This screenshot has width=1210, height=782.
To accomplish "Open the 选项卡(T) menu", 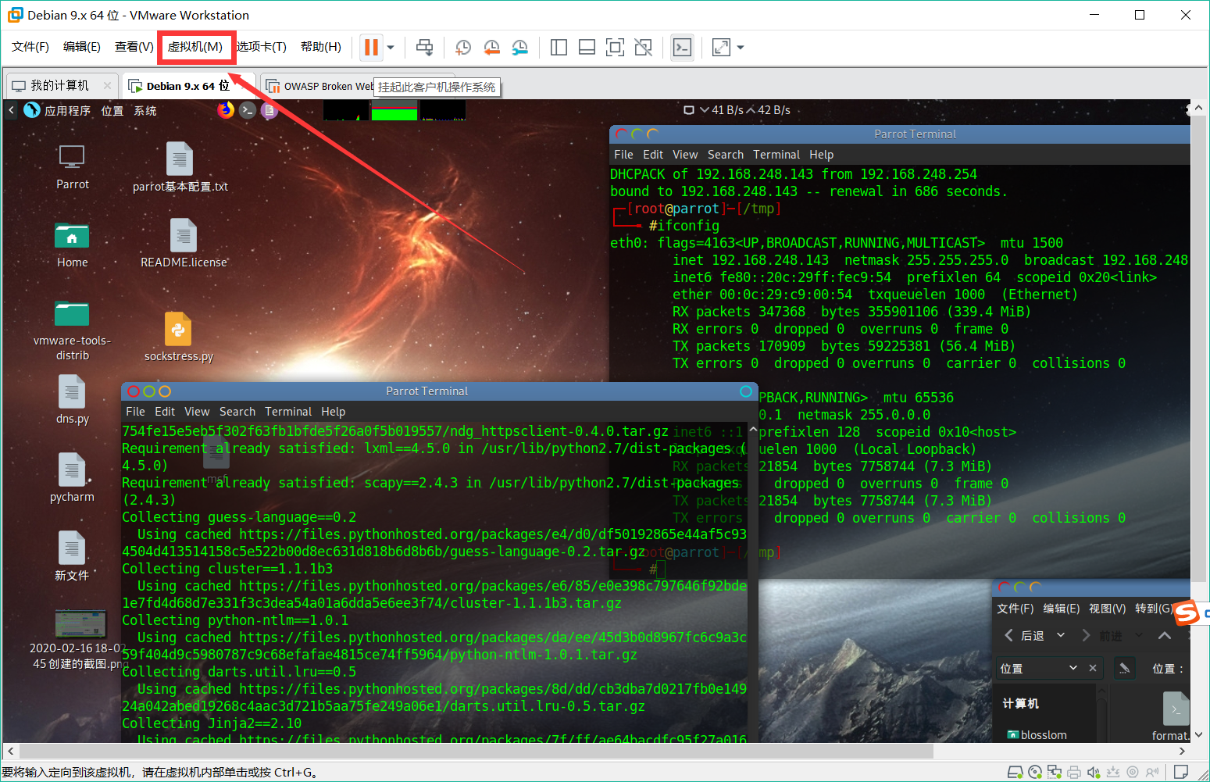I will [261, 47].
